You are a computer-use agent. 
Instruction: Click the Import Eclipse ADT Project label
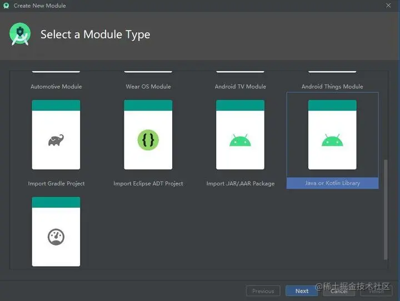coord(148,183)
